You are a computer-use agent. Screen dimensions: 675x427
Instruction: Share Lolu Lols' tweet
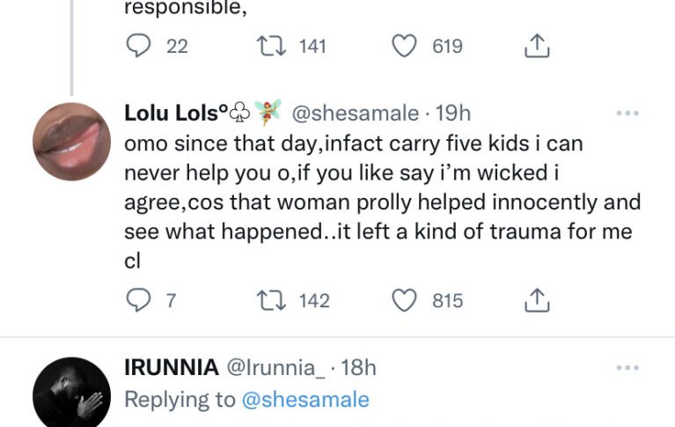coord(536,301)
